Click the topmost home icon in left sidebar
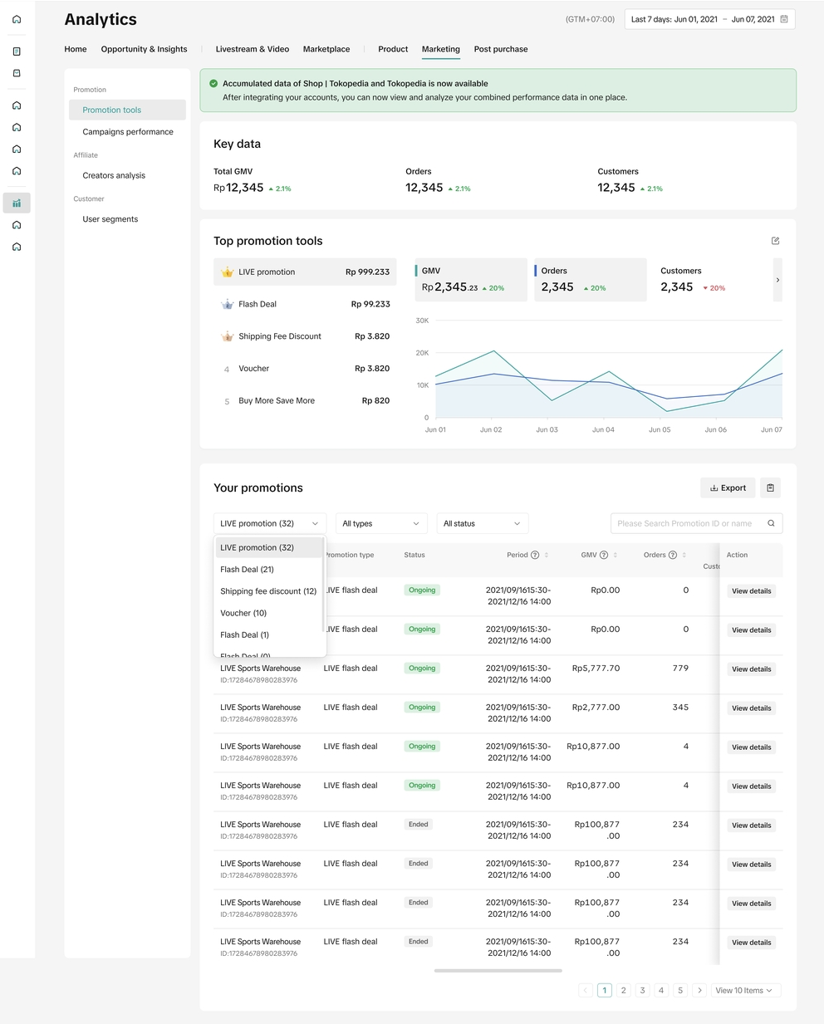Image resolution: width=824 pixels, height=1024 pixels. click(17, 19)
